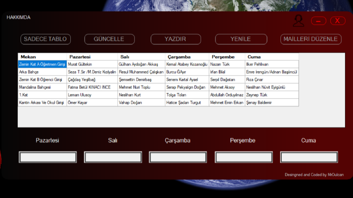Screen dimensions: 353x198
Task: Select the Burcu GAyır cell
Action: [187, 72]
